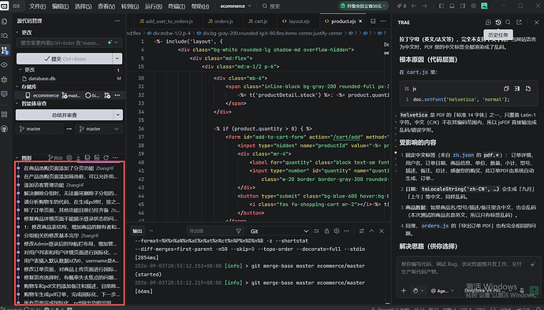
Task: Open the GitHub icon in activity bar
Action: coord(5,129)
